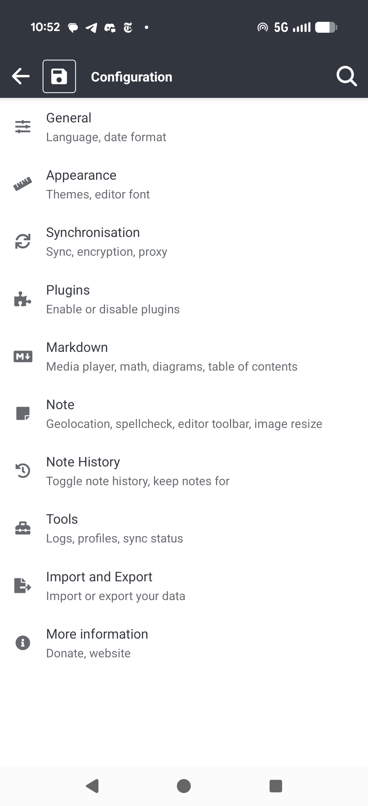Open the search magnifier icon
Viewport: 368px width, 806px height.
click(x=347, y=76)
